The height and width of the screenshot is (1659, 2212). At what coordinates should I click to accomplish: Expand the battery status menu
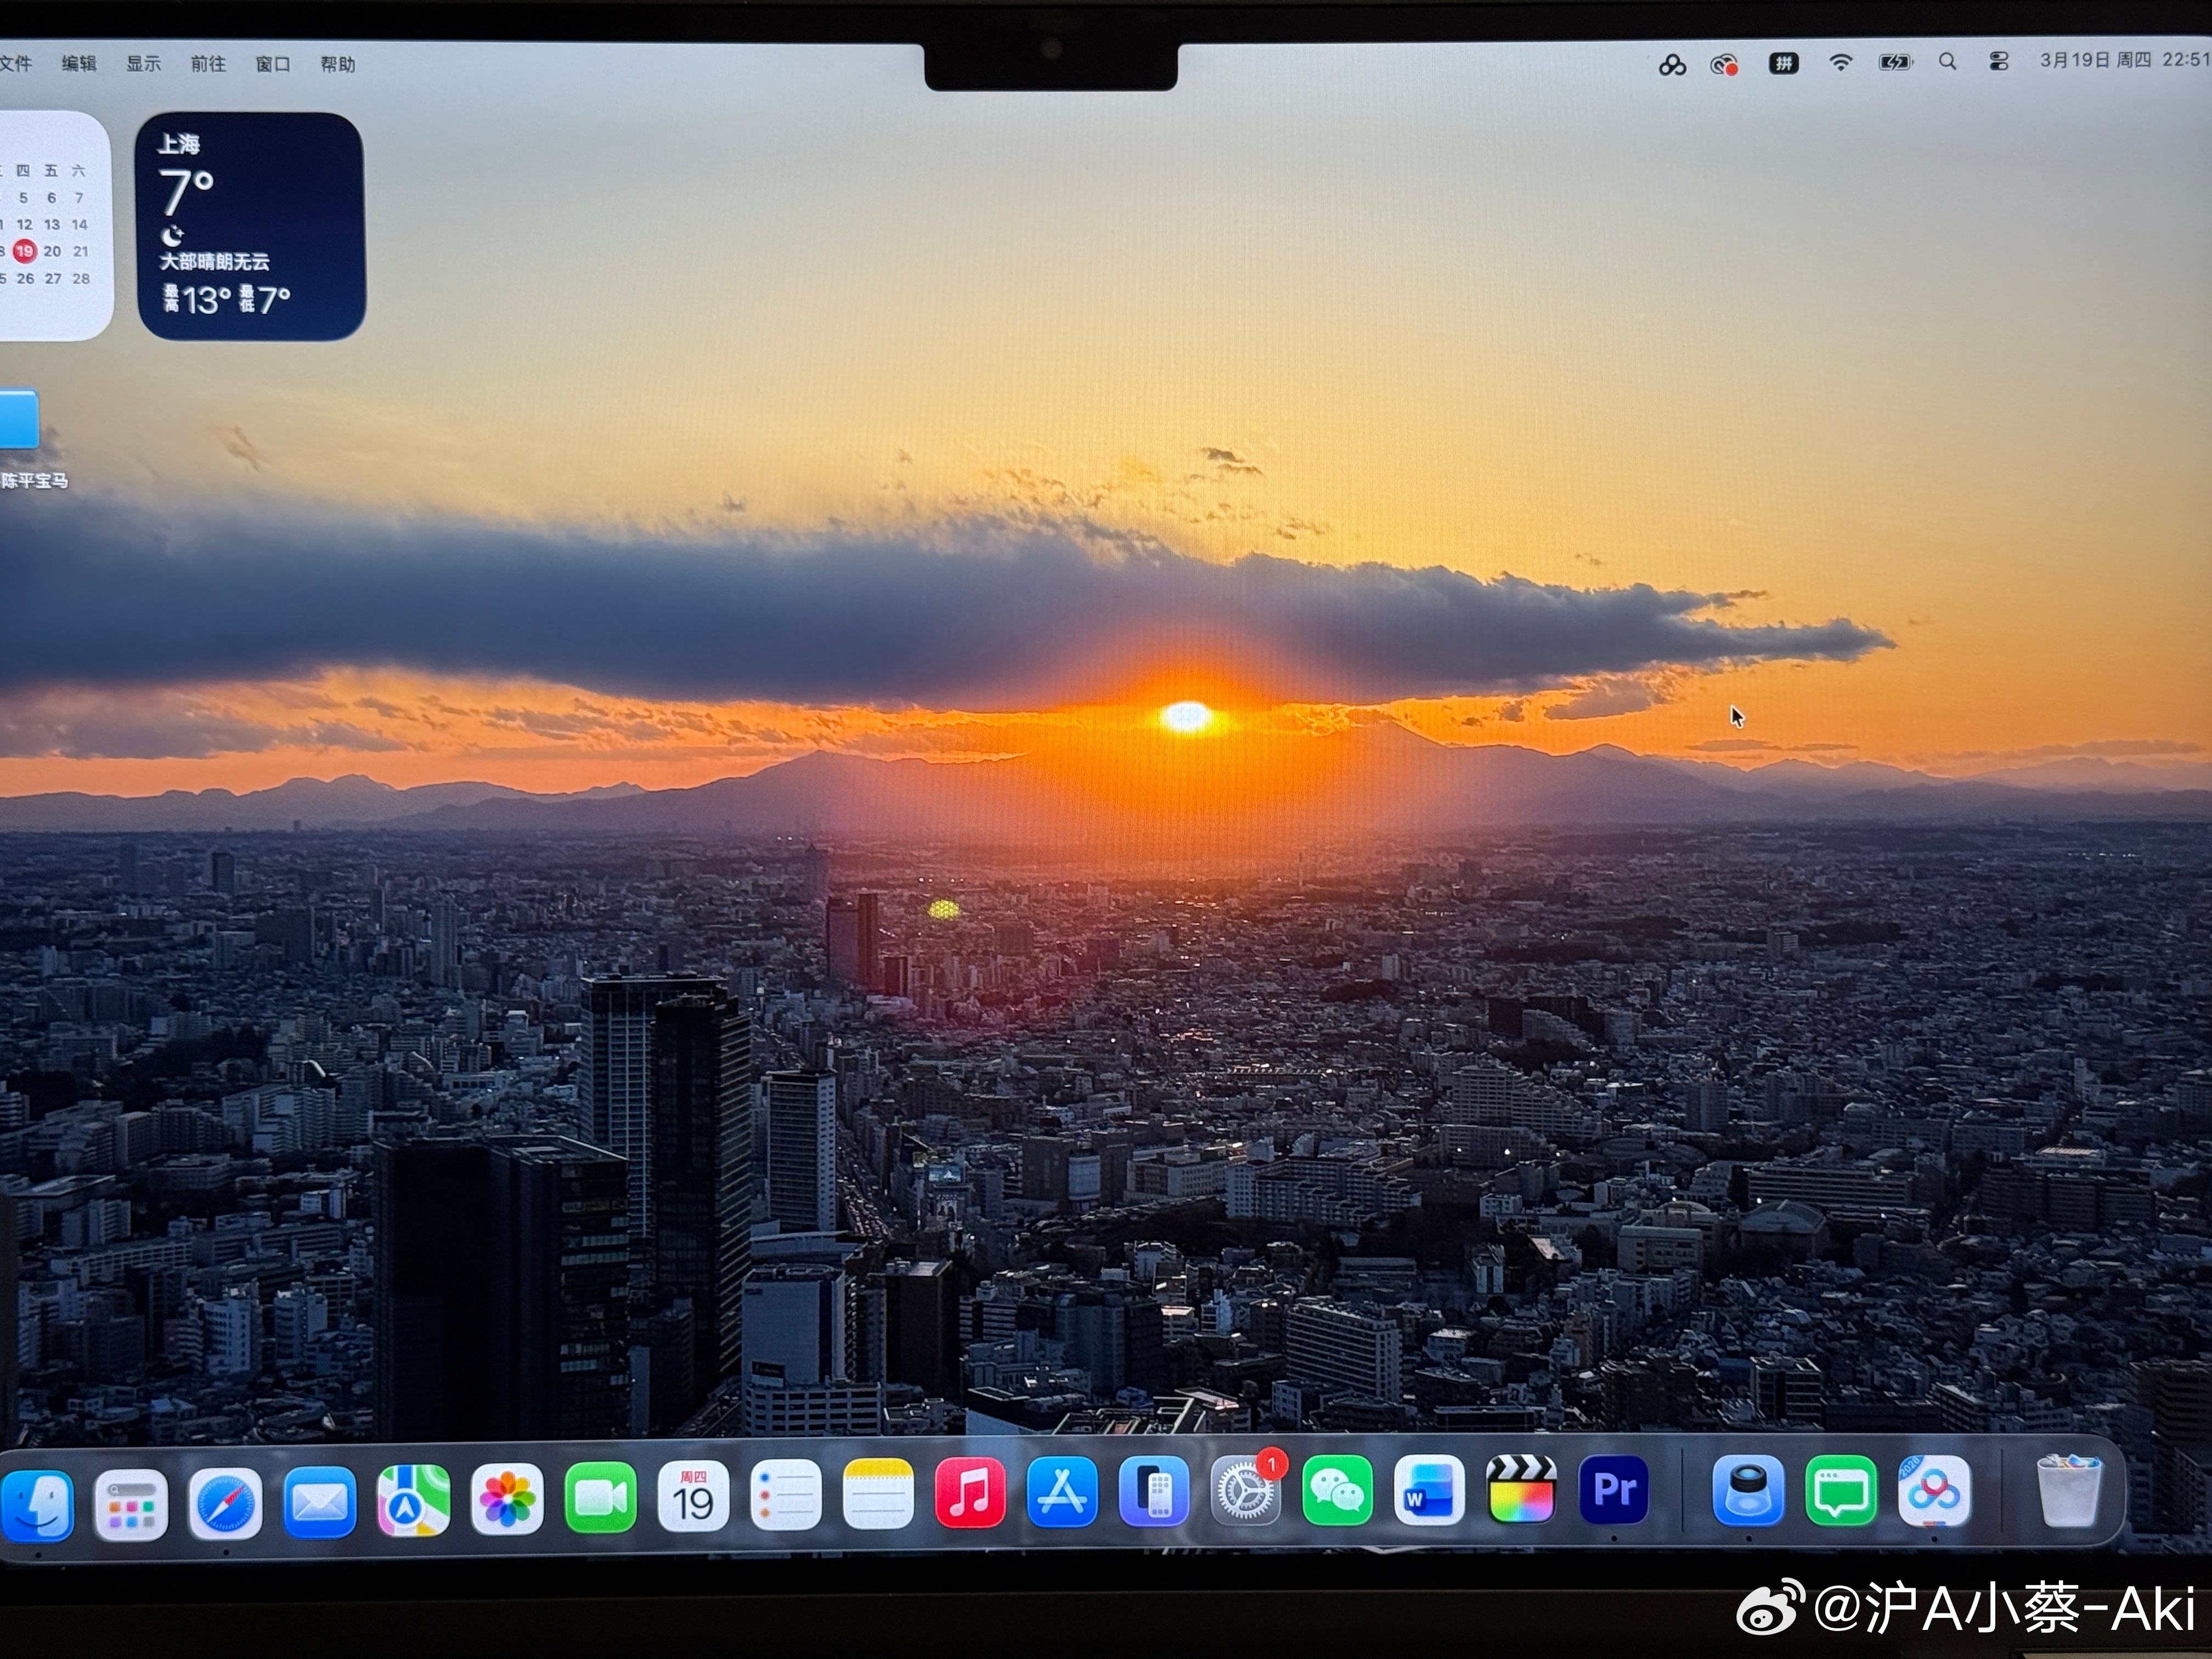click(x=1894, y=62)
